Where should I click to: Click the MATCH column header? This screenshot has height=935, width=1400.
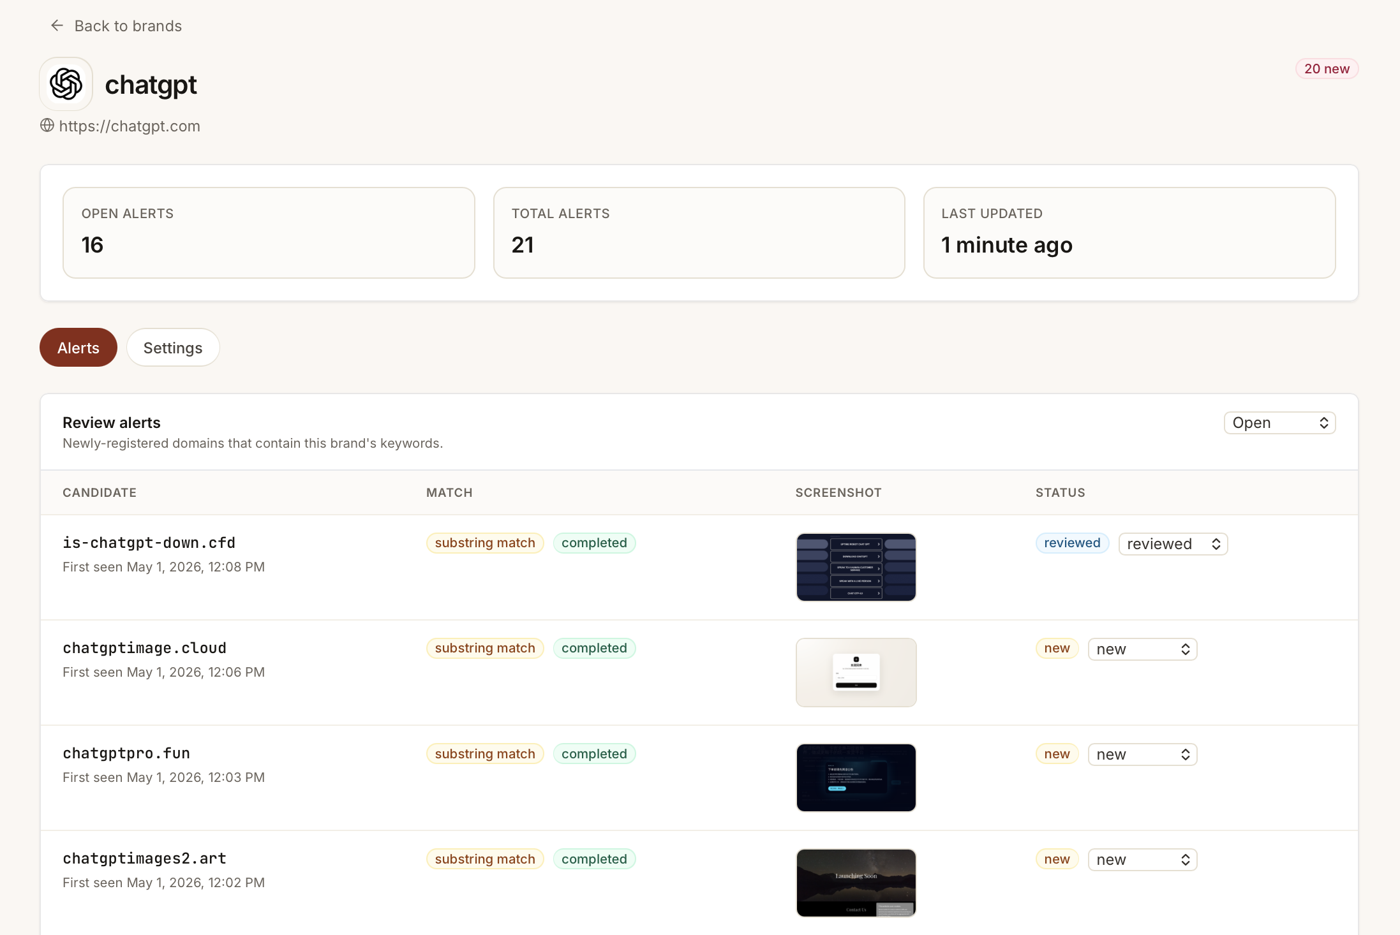[x=449, y=492]
